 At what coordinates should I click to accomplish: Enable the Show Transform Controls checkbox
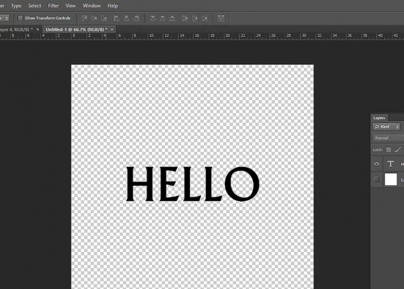click(x=20, y=19)
